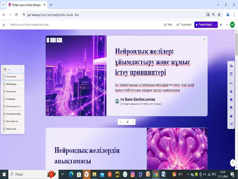Image resolution: width=238 pixels, height=179 pixels.
Task: Open the card layout dropdown on first card
Action: click(x=53, y=40)
